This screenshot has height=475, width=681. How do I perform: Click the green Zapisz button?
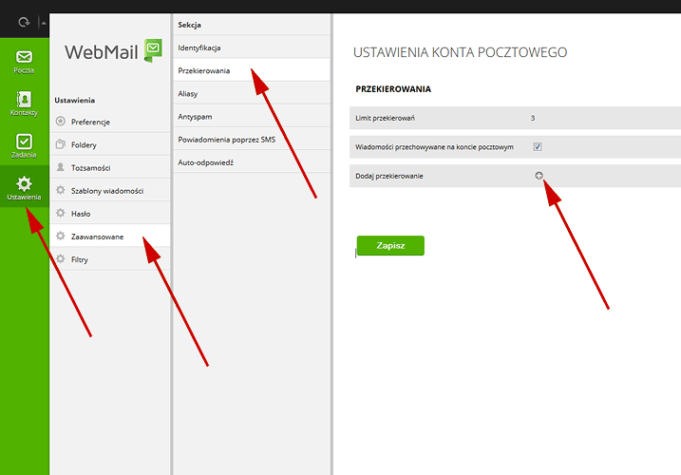coord(390,245)
